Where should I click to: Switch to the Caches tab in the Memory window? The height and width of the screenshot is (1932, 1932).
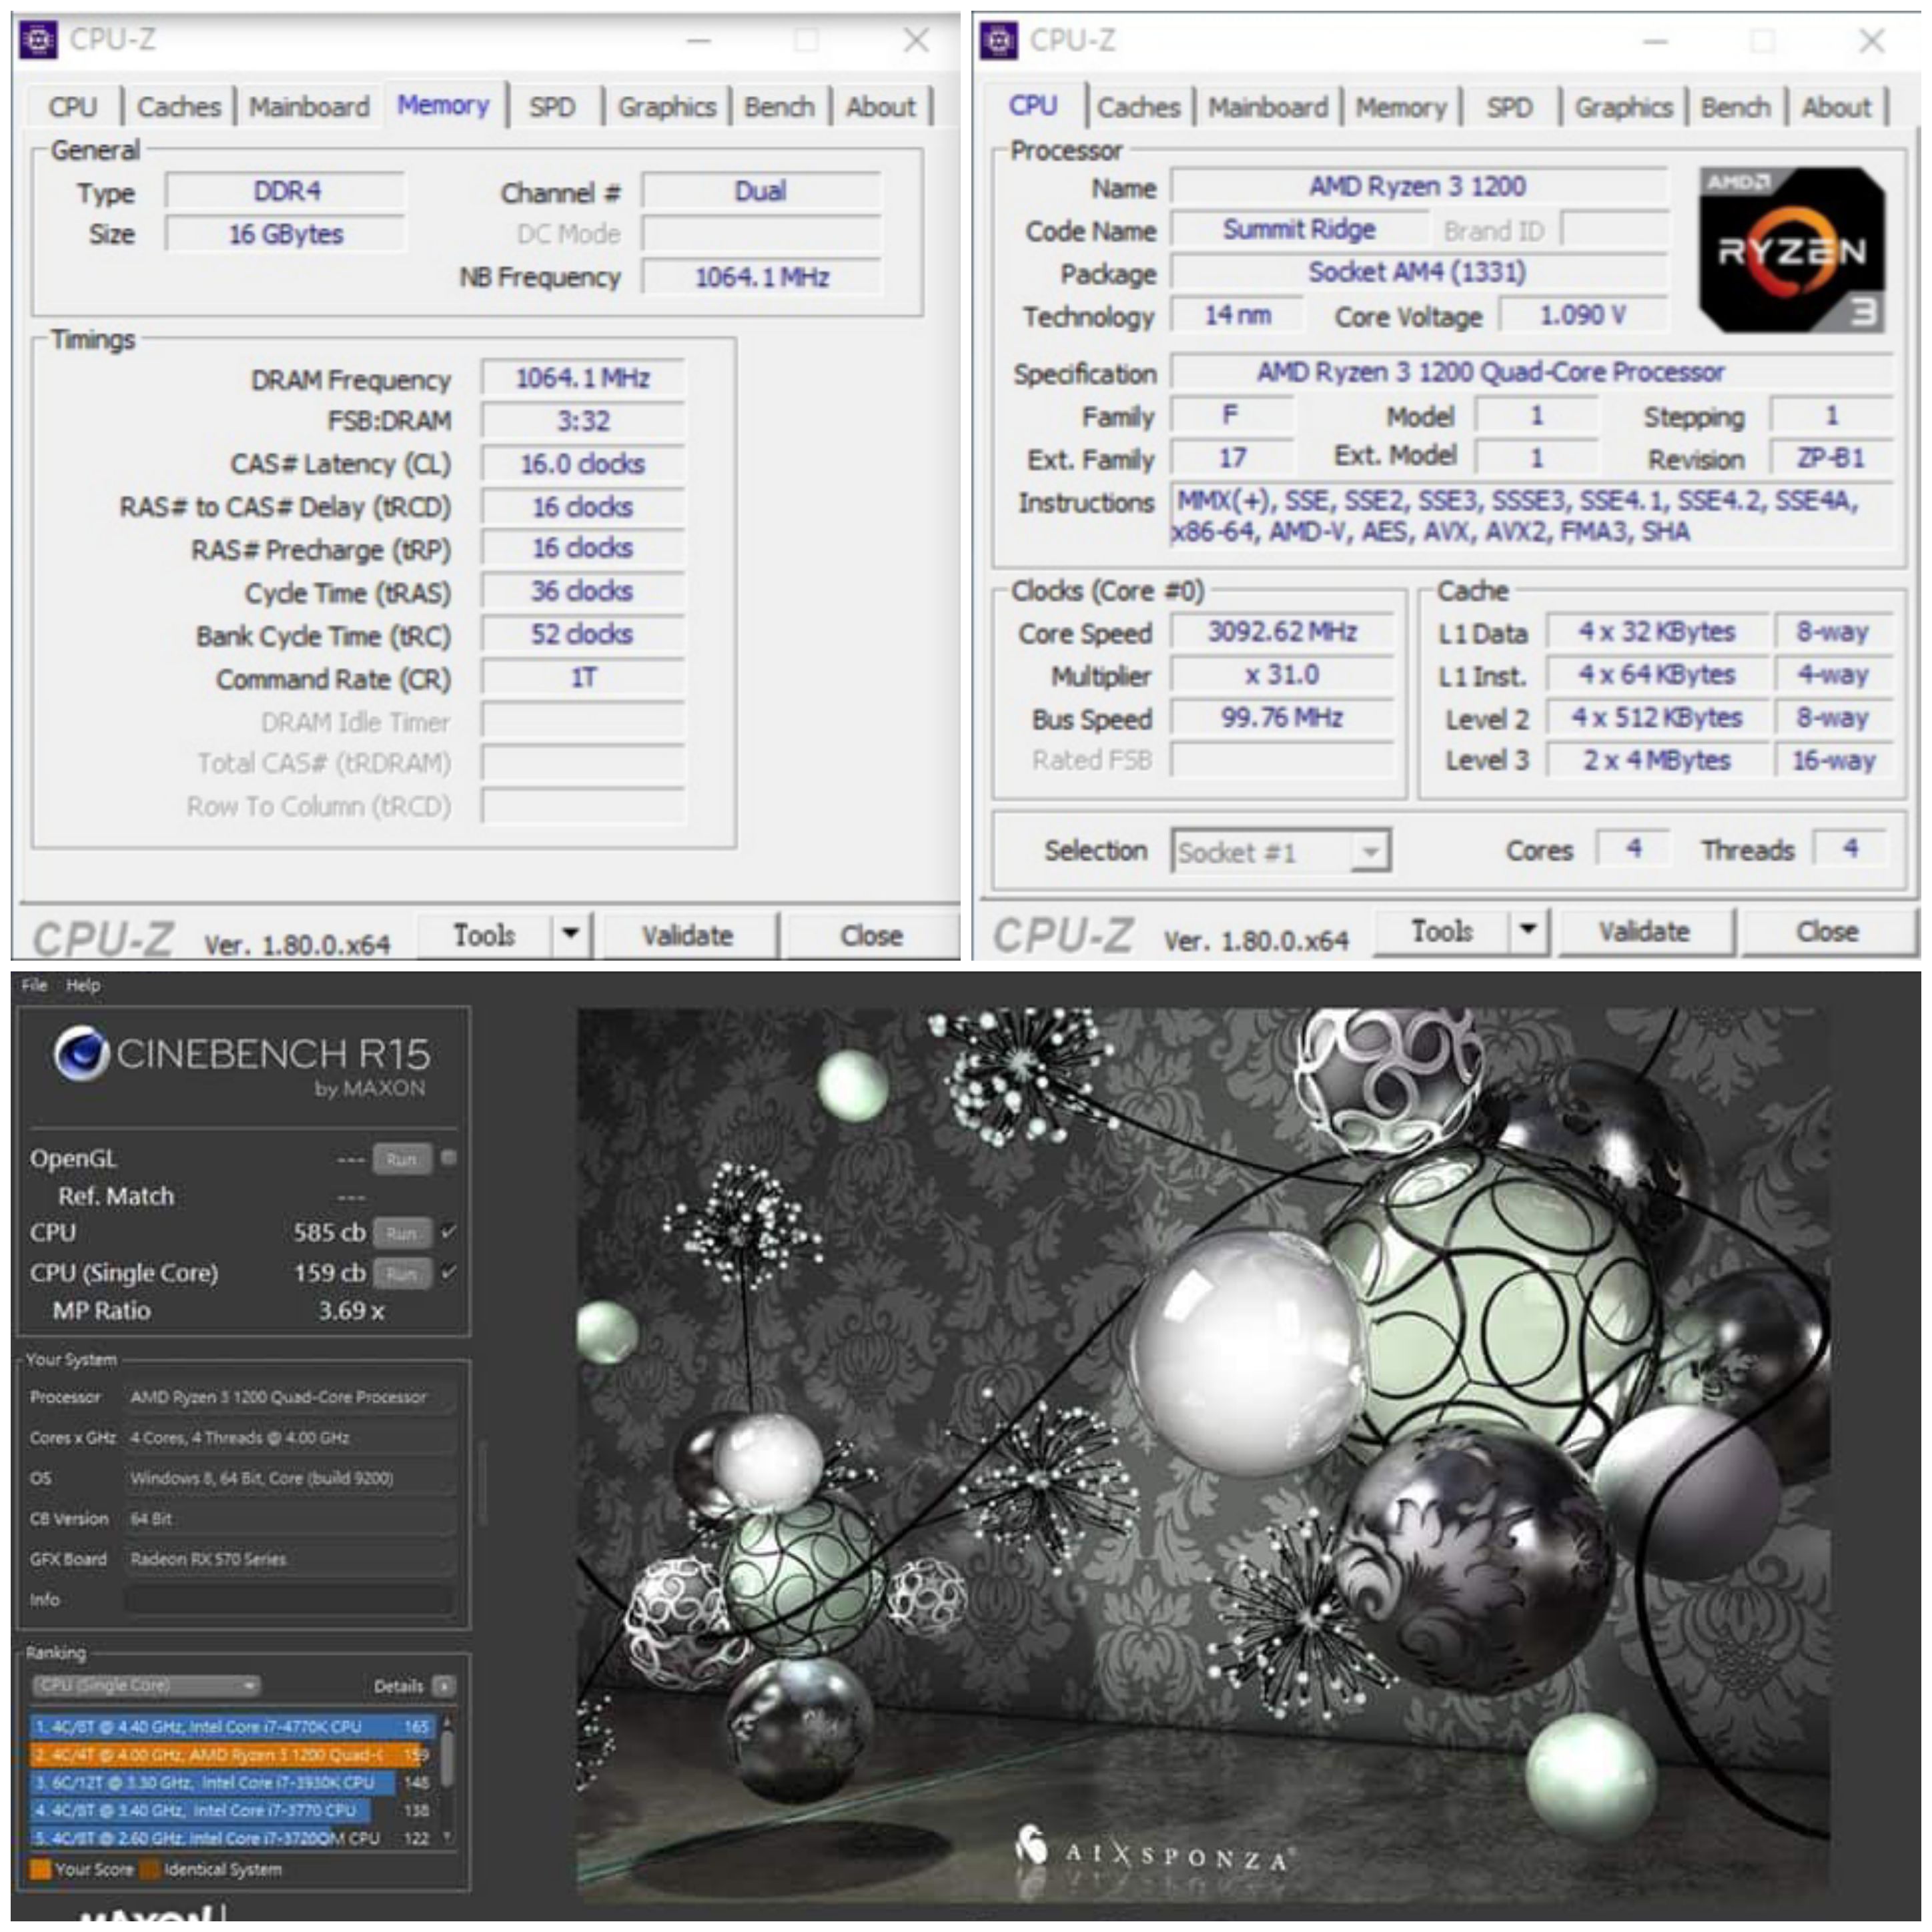(x=179, y=107)
